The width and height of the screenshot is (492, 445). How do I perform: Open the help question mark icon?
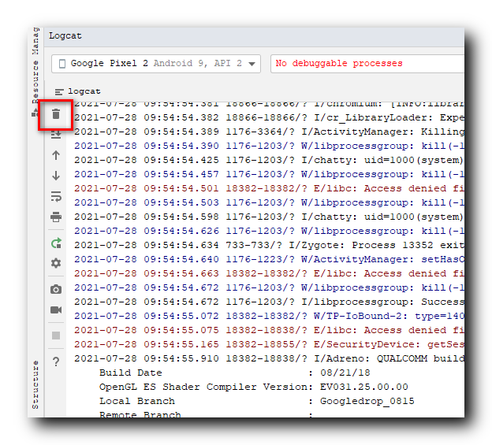56,362
